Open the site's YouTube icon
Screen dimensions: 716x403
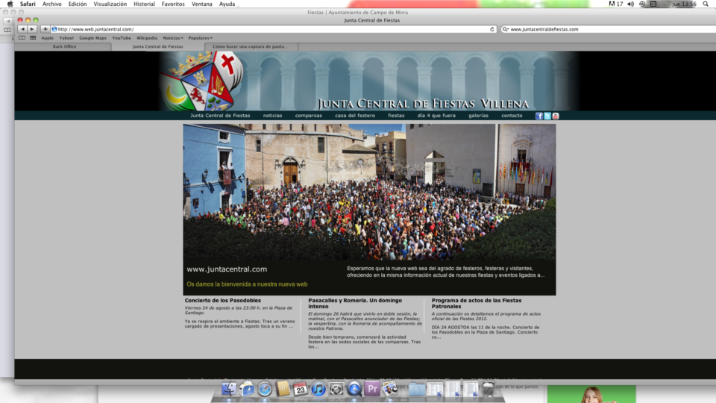coord(555,116)
